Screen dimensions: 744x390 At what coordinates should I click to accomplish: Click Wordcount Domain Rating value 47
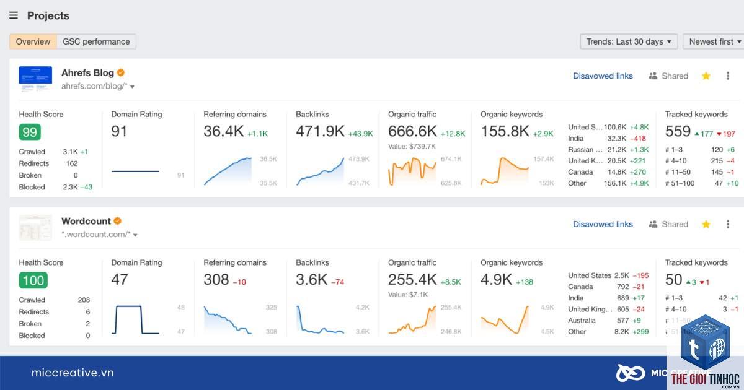pyautogui.click(x=120, y=280)
